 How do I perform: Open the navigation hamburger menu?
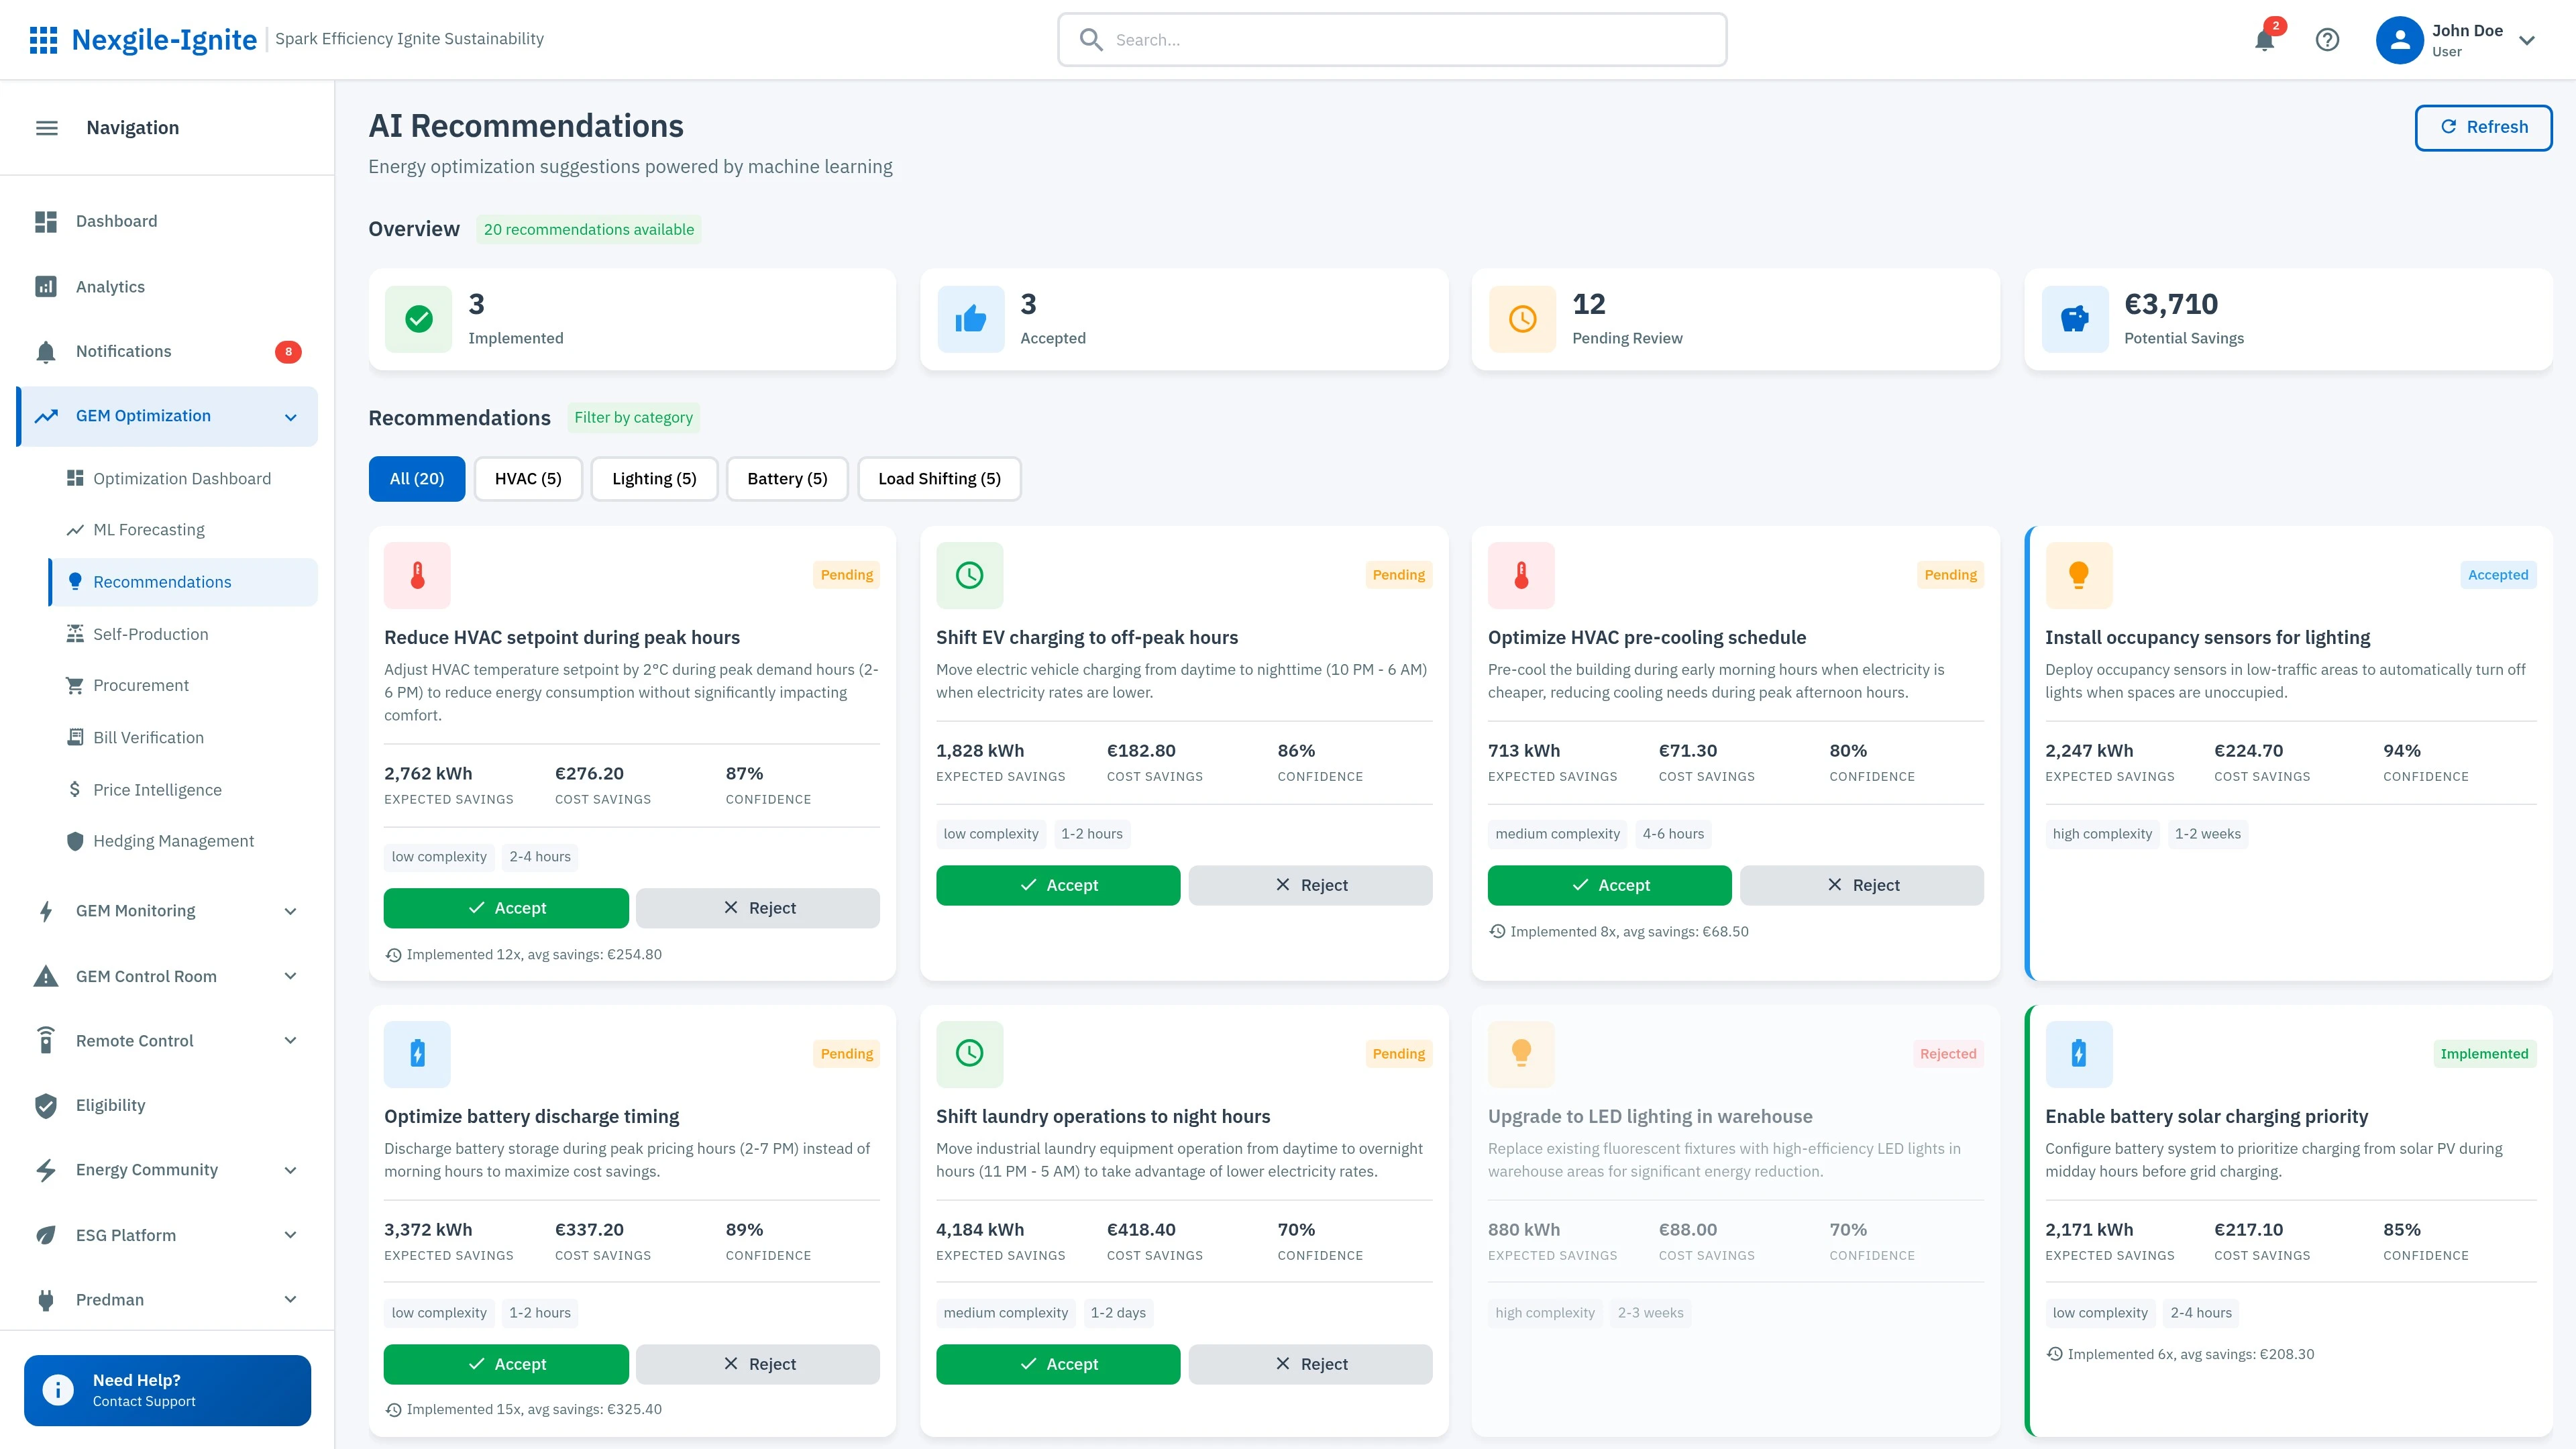(x=46, y=127)
